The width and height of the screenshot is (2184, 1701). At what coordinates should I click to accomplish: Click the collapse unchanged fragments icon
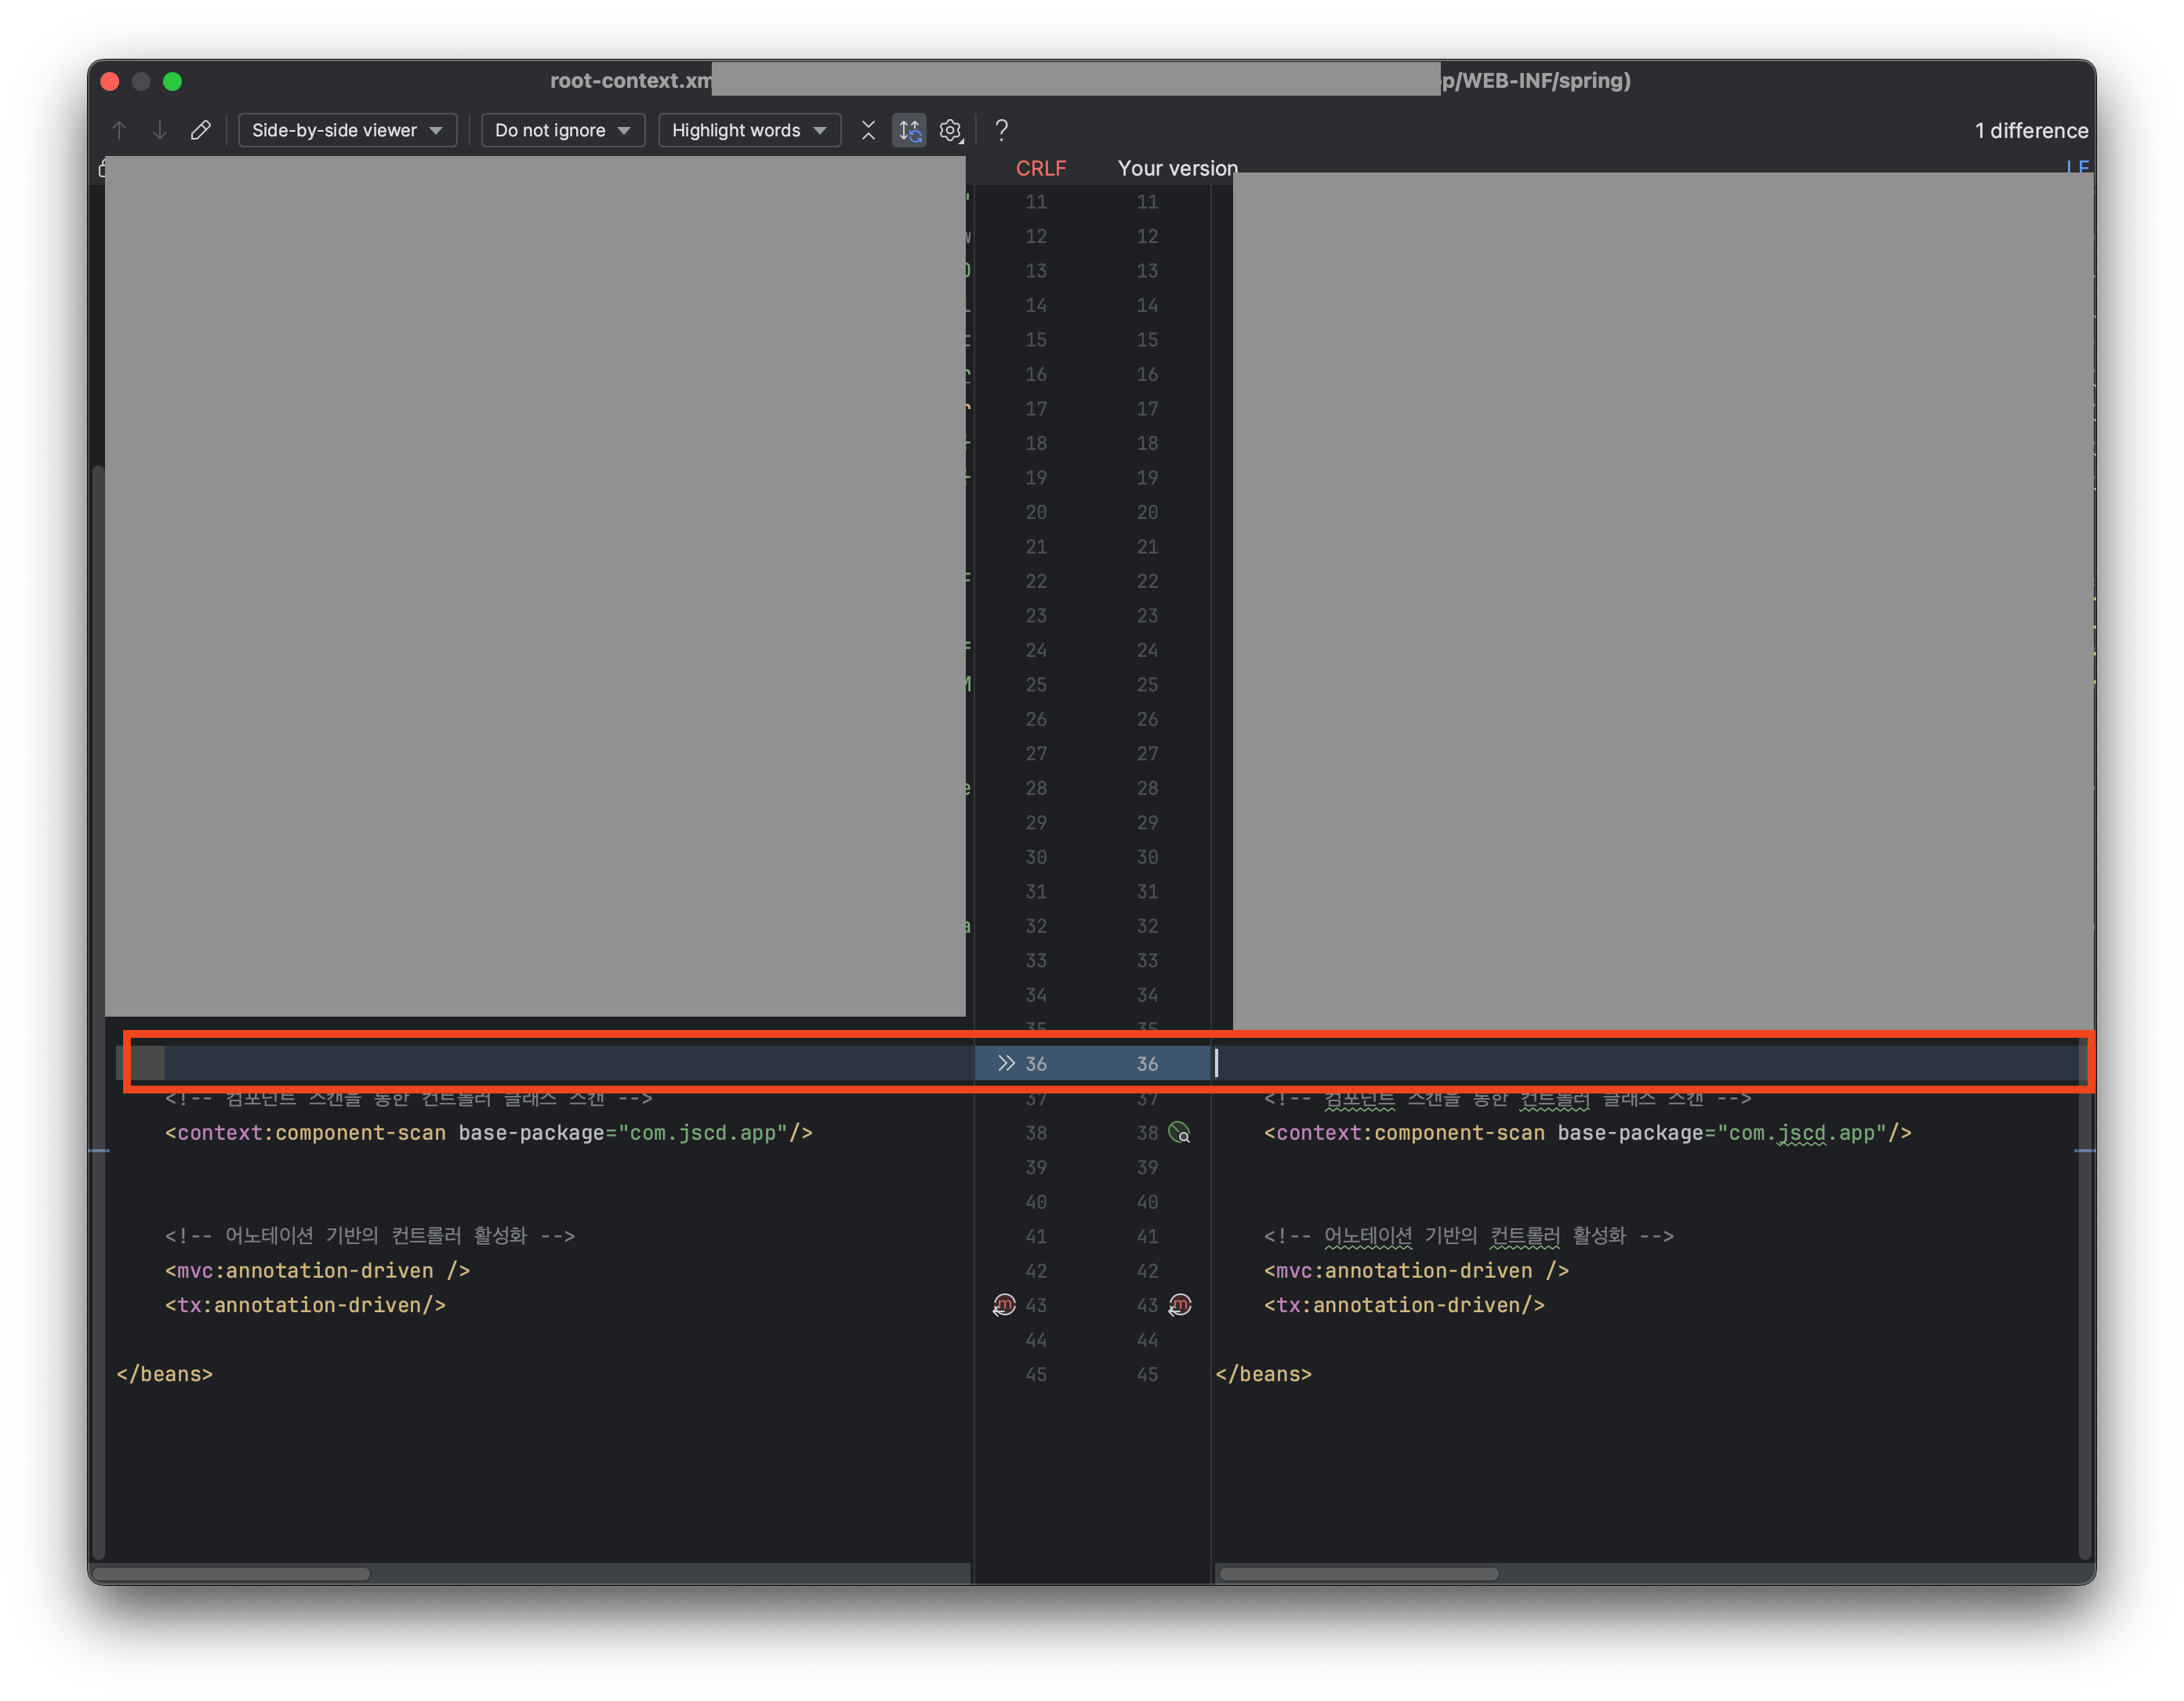[868, 130]
